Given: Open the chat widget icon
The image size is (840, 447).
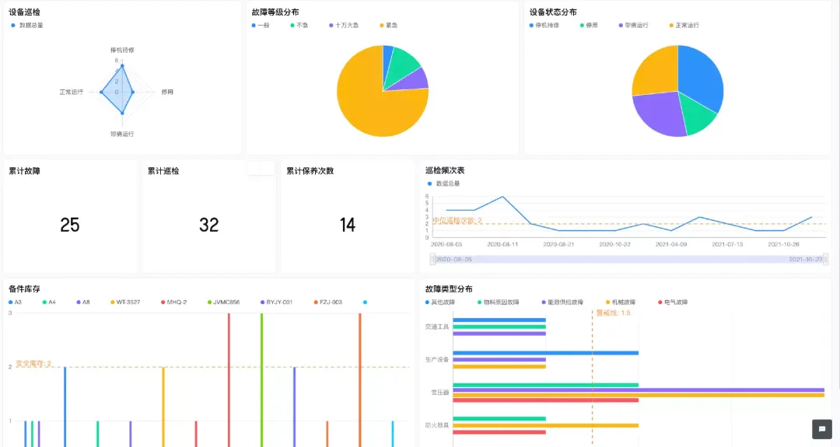Looking at the screenshot, I should click(822, 429).
